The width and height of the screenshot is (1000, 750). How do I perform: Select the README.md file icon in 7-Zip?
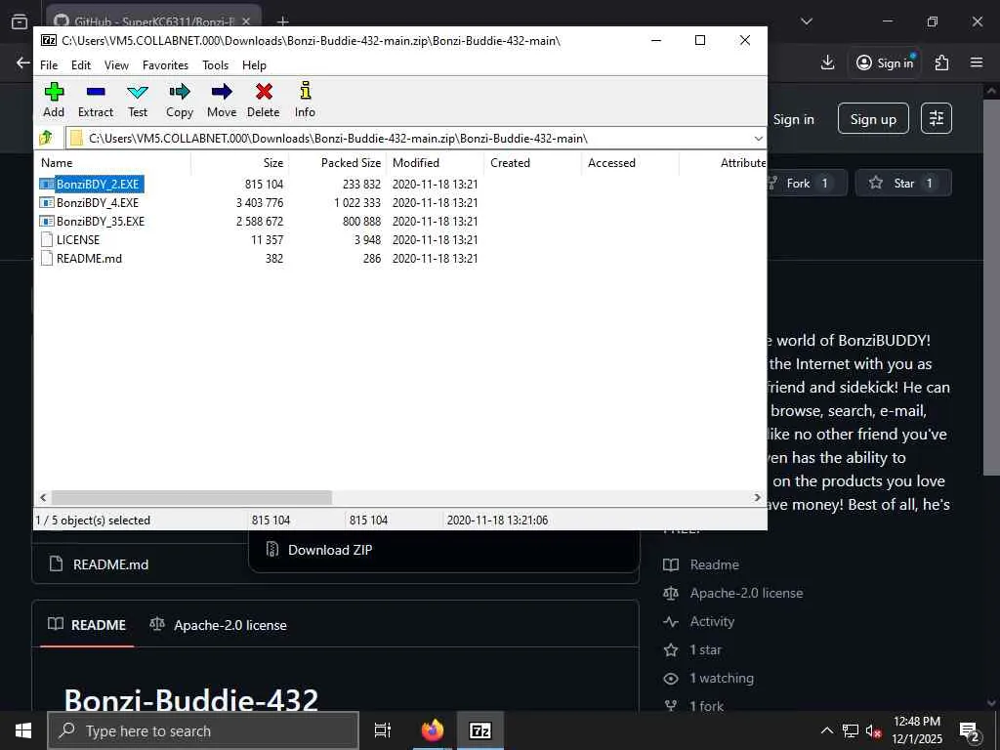(47, 258)
